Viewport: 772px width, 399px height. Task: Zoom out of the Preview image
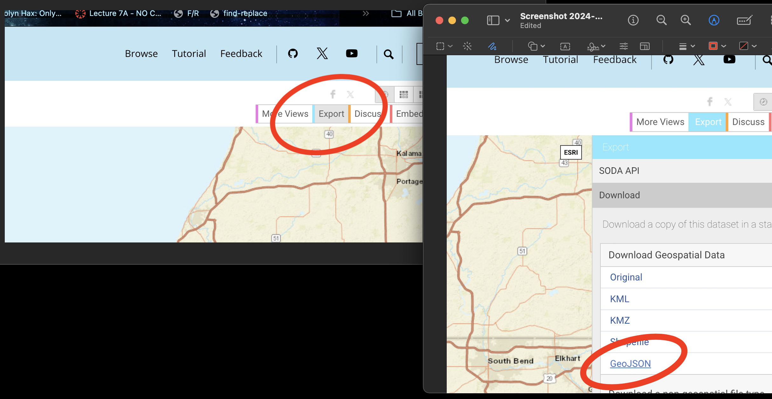click(x=661, y=20)
